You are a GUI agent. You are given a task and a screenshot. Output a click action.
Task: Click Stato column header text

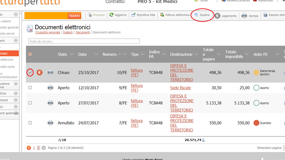click(63, 54)
